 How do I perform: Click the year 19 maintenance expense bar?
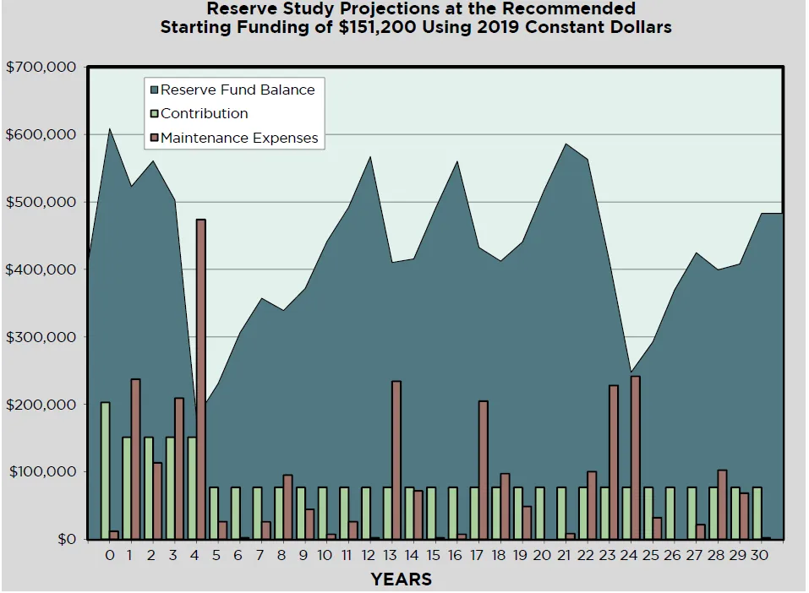(527, 523)
